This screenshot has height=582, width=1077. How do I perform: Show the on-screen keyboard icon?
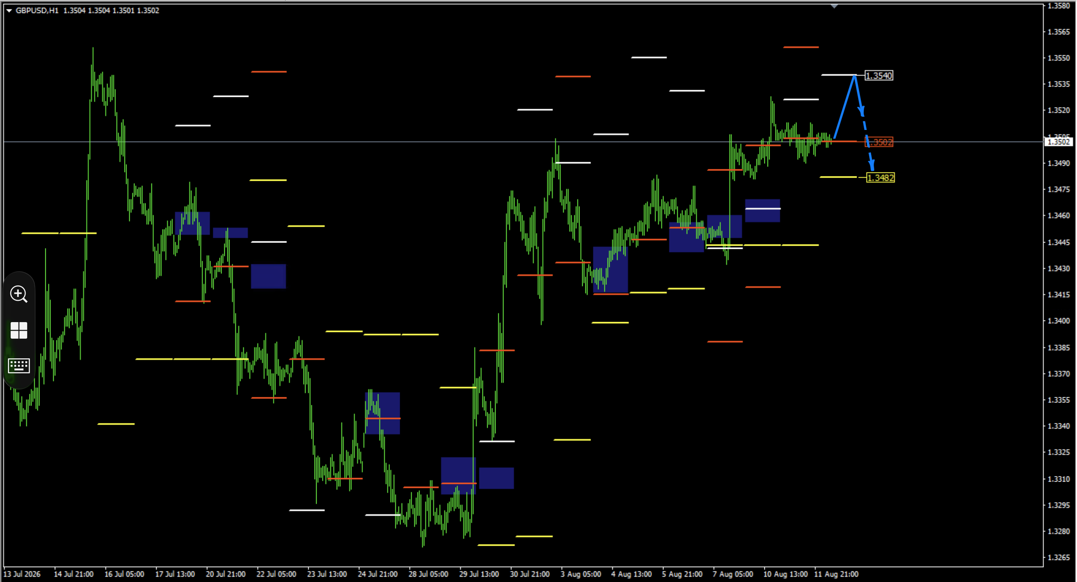[x=19, y=366]
